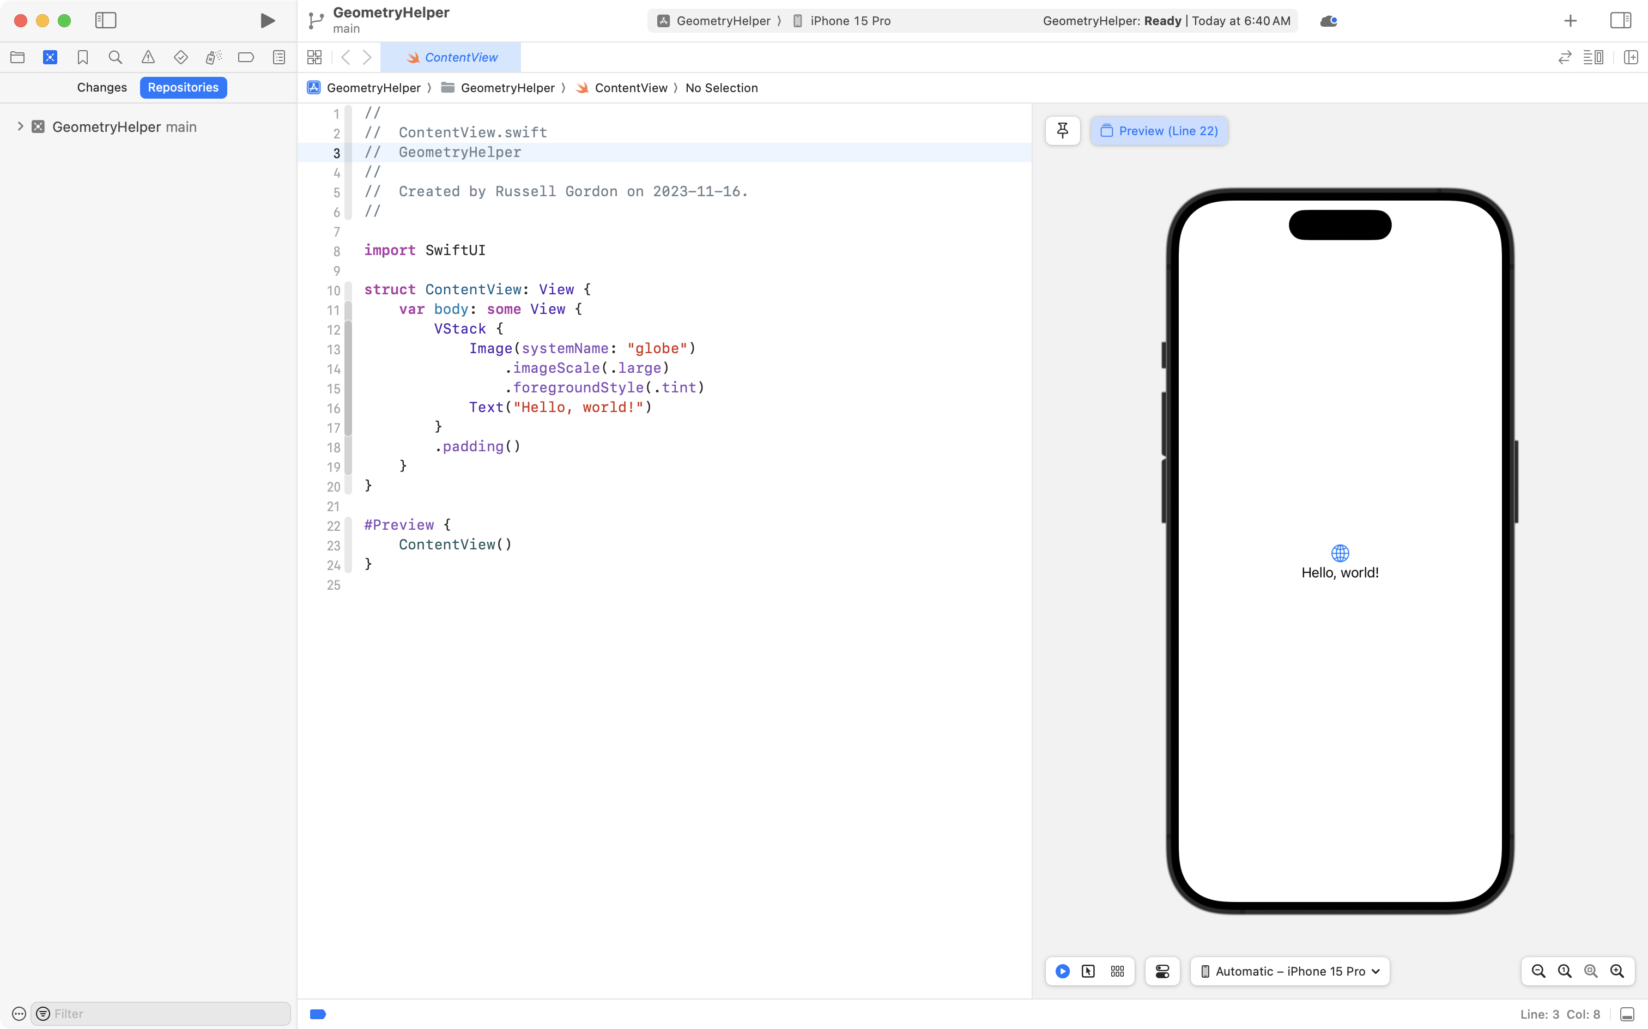Open the Breakpoints navigator
The height and width of the screenshot is (1029, 1648).
(x=246, y=57)
